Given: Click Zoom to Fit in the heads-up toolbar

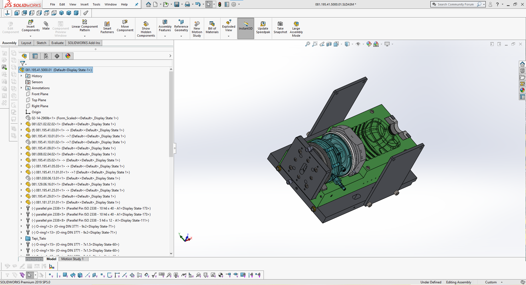Looking at the screenshot, I should [x=307, y=44].
